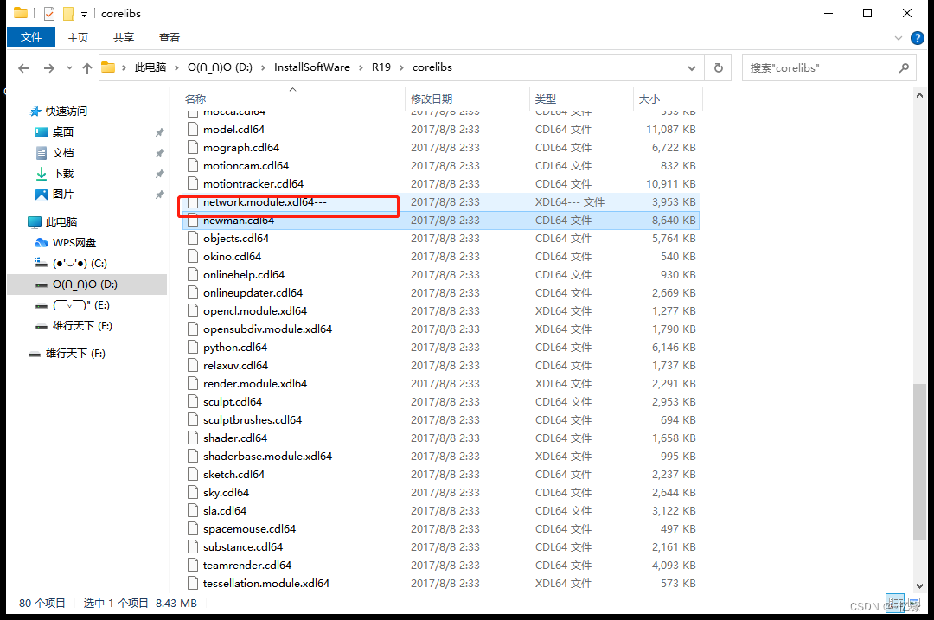934x620 pixels.
Task: Expand chevron after InstallSoftWare breadcrumb
Action: point(361,68)
